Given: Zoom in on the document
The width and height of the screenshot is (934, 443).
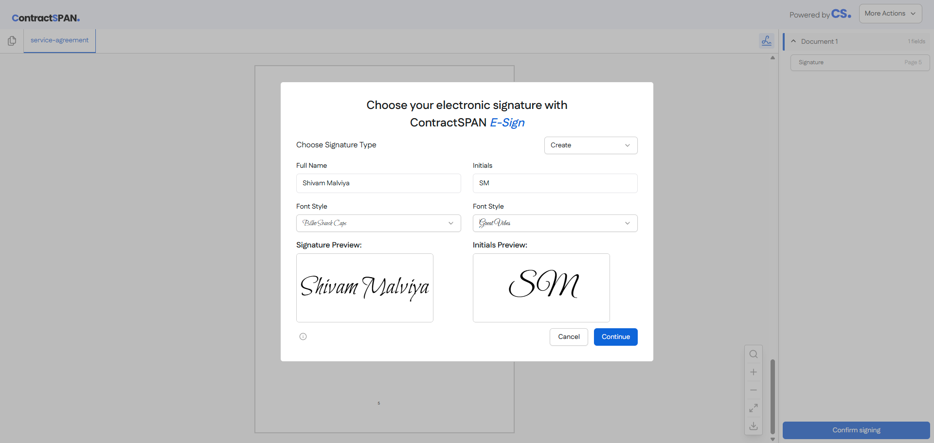Looking at the screenshot, I should 754,372.
